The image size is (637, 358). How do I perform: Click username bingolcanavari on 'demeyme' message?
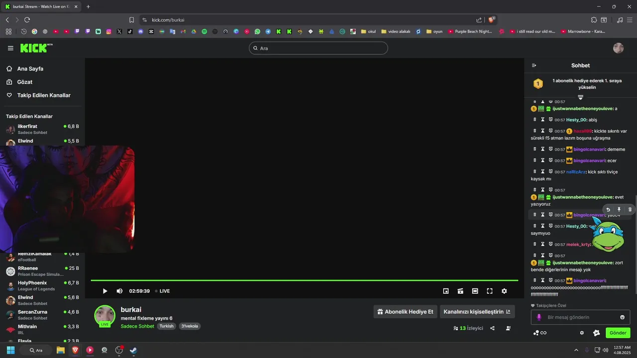tap(589, 149)
